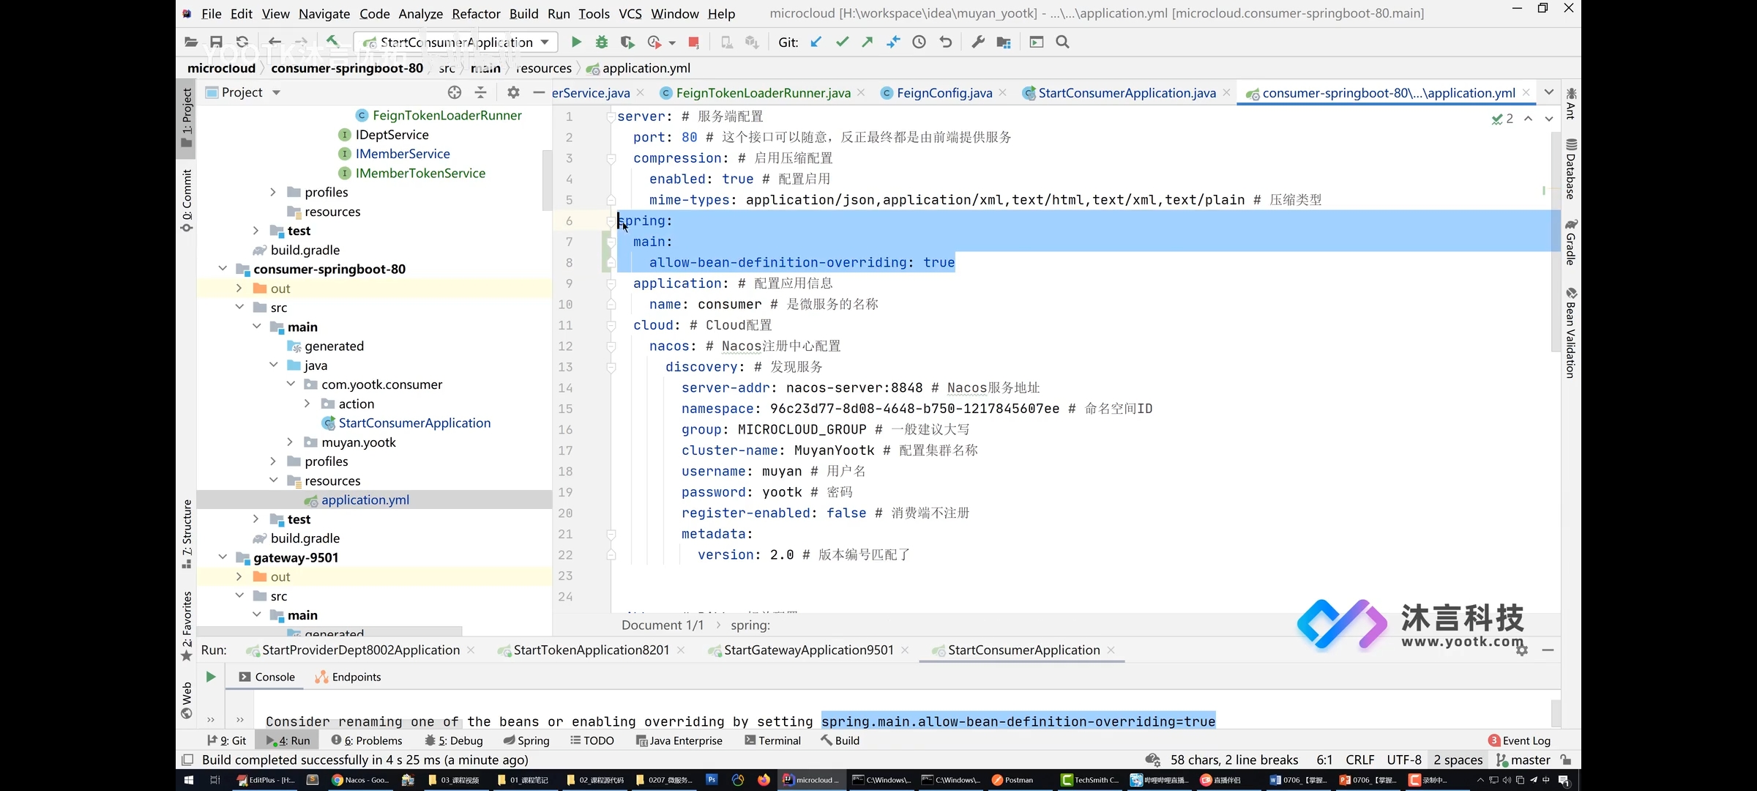Open Postman from the Windows taskbar
The width and height of the screenshot is (1757, 791).
click(1012, 780)
